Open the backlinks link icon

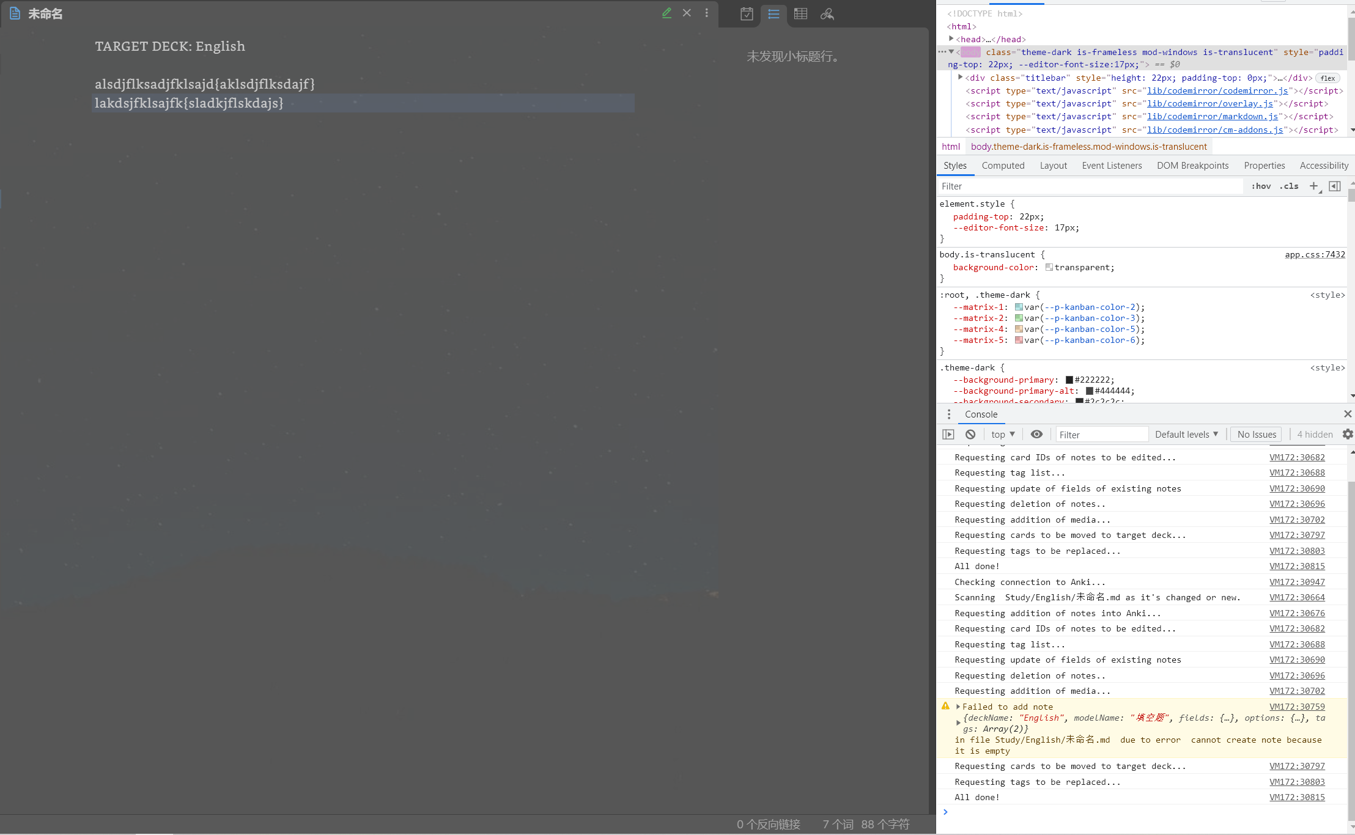point(827,14)
